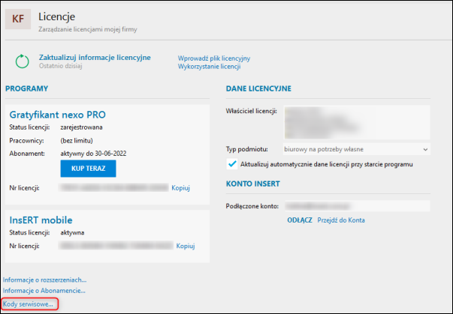Click the 'Ostatnio dzisiaj' text
453x314 pixels.
(61, 66)
